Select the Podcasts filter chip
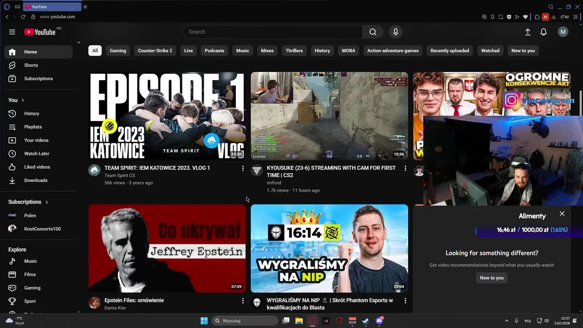 click(215, 51)
